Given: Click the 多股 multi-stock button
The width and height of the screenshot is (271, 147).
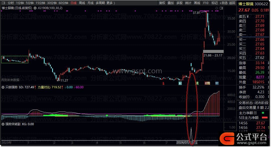Looking at the screenshot, I should pos(179,3).
